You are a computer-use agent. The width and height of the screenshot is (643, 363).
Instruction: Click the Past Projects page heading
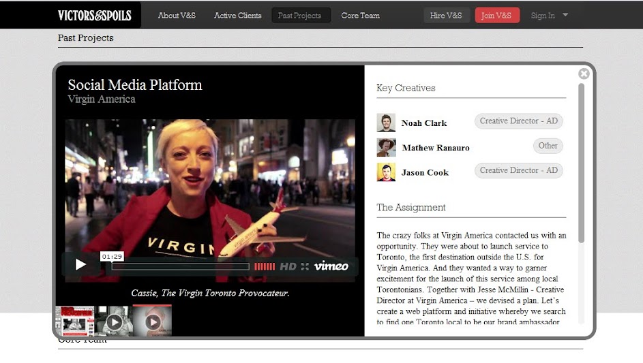click(x=86, y=37)
